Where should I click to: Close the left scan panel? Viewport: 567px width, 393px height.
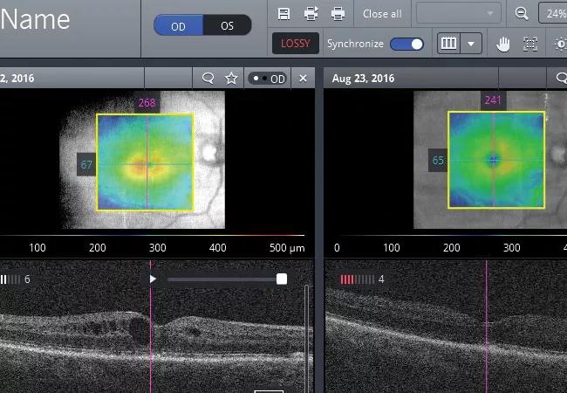[303, 78]
